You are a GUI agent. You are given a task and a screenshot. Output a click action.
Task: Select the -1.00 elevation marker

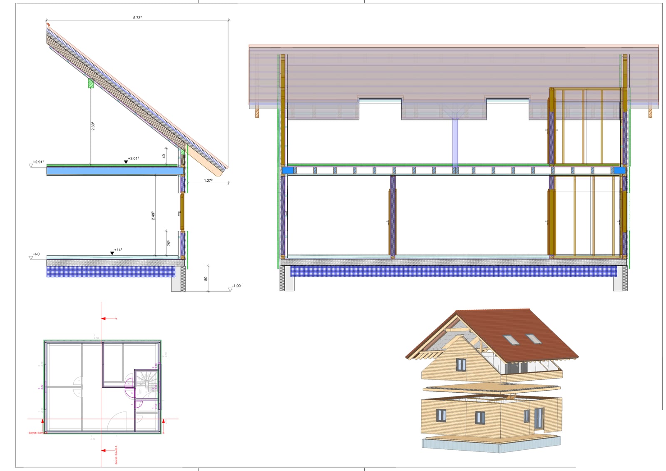[230, 289]
